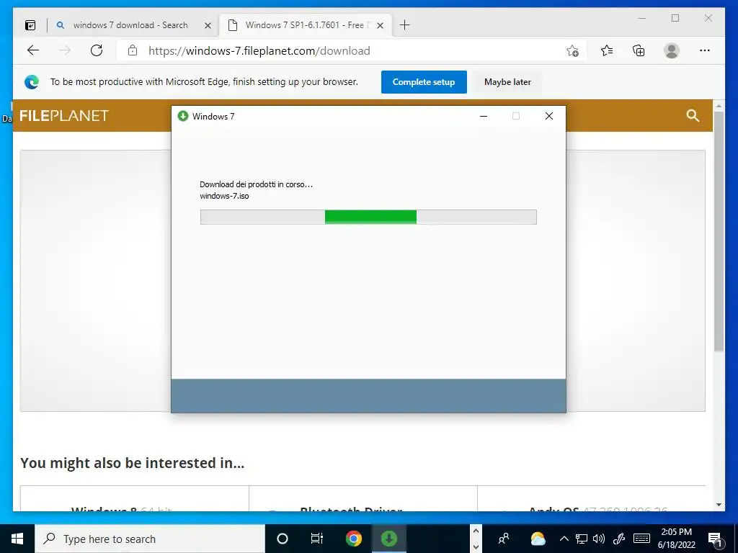Open Task View on the taskbar
The height and width of the screenshot is (553, 738).
click(317, 539)
